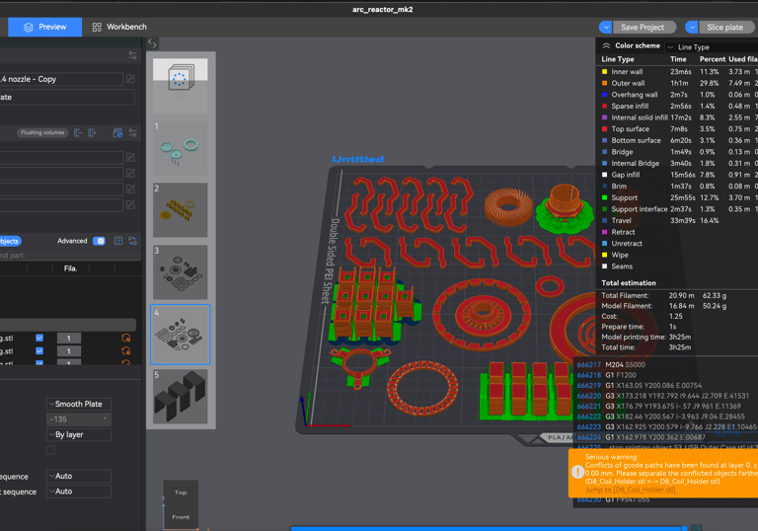Image resolution: width=758 pixels, height=531 pixels.
Task: Select plate 5 thumbnail
Action: 181,397
